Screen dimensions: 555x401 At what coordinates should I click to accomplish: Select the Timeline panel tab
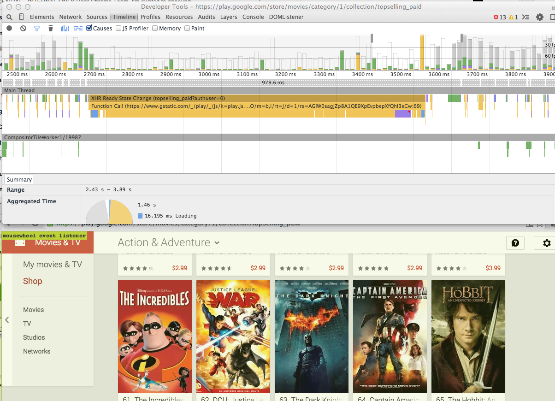coord(124,17)
